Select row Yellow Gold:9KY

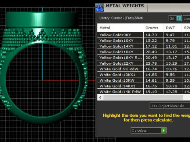pos(144,35)
